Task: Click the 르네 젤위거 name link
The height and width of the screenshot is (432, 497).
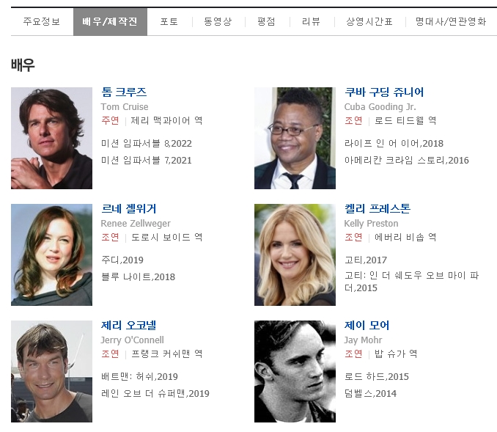Action: pos(129,209)
